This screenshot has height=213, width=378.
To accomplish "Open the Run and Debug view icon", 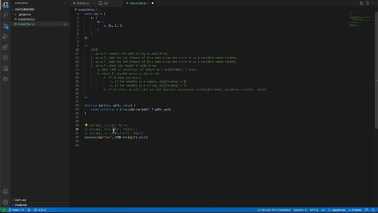I will (x=5, y=37).
